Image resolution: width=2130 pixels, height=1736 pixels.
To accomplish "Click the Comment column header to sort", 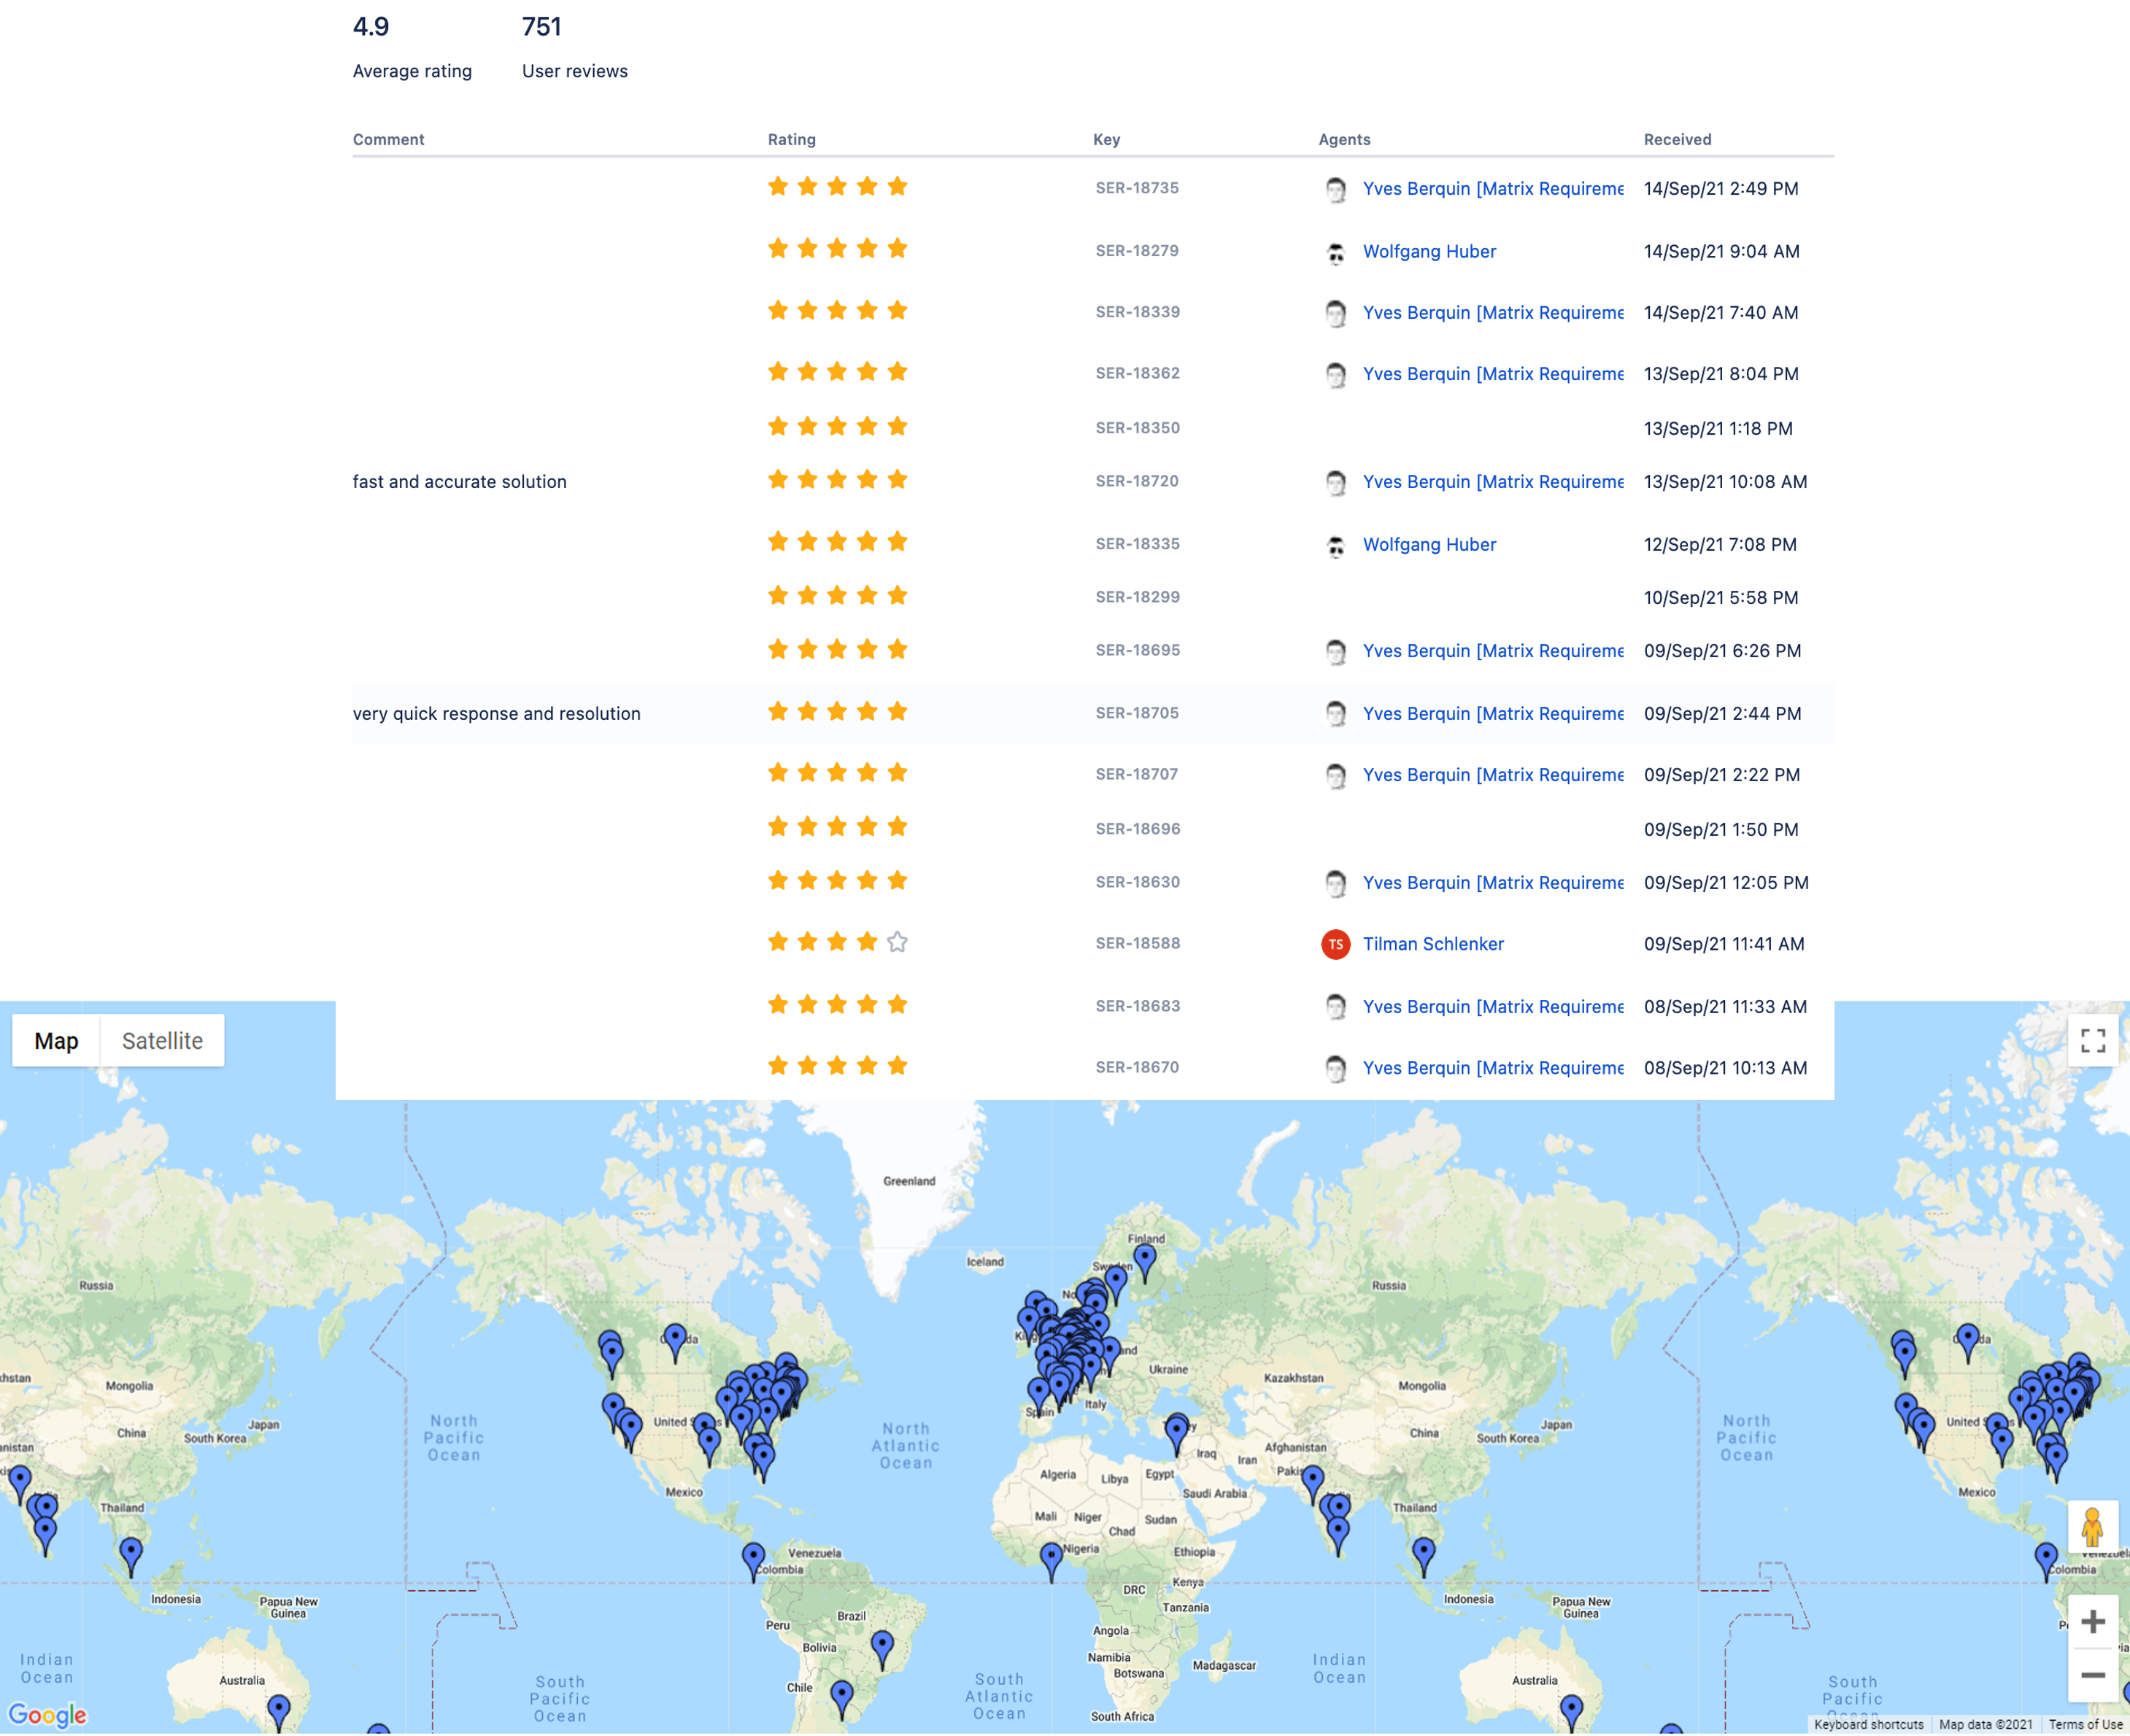I will 389,138.
